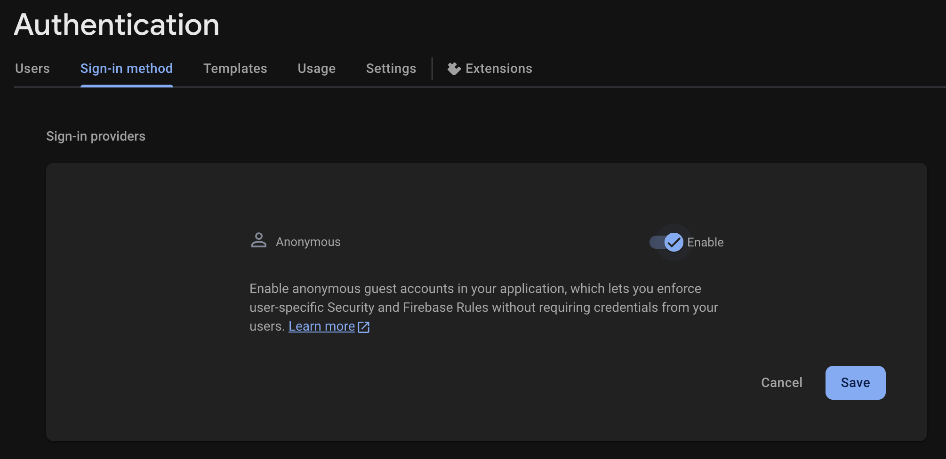Click the Extensions puzzle-piece icon
Image resolution: width=946 pixels, height=459 pixels.
click(453, 68)
